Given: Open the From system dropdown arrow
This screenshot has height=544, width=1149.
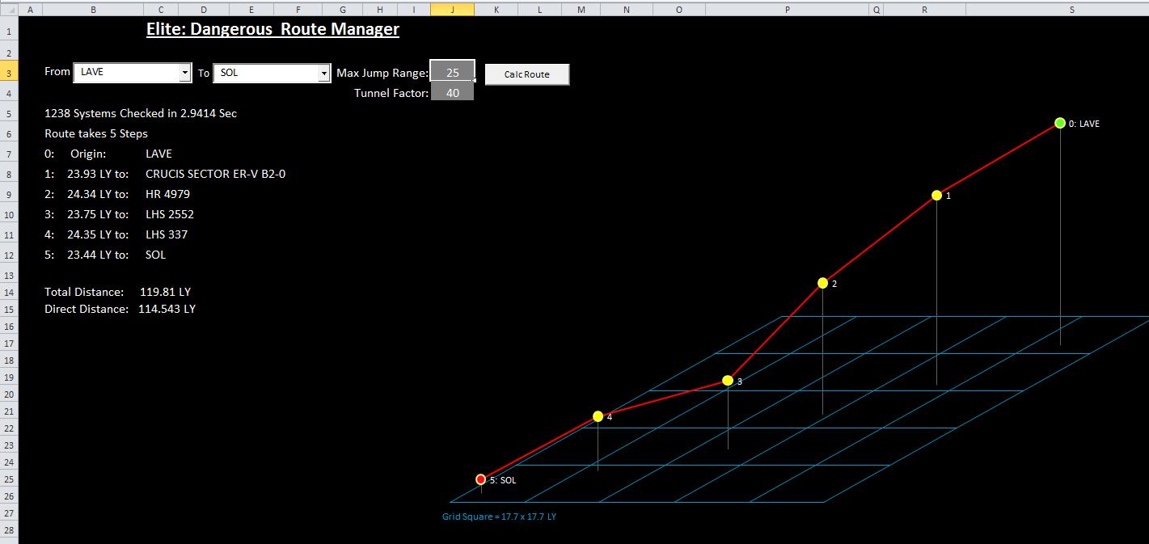Looking at the screenshot, I should click(184, 73).
